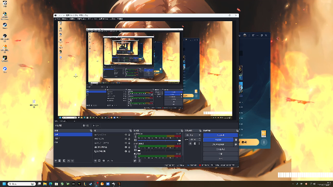Undock the Controls panel via its header icon

237,130
